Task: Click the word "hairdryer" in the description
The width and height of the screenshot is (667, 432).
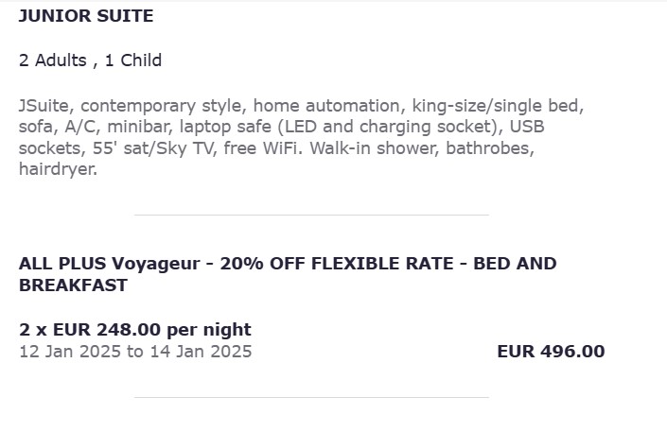Action: (58, 170)
